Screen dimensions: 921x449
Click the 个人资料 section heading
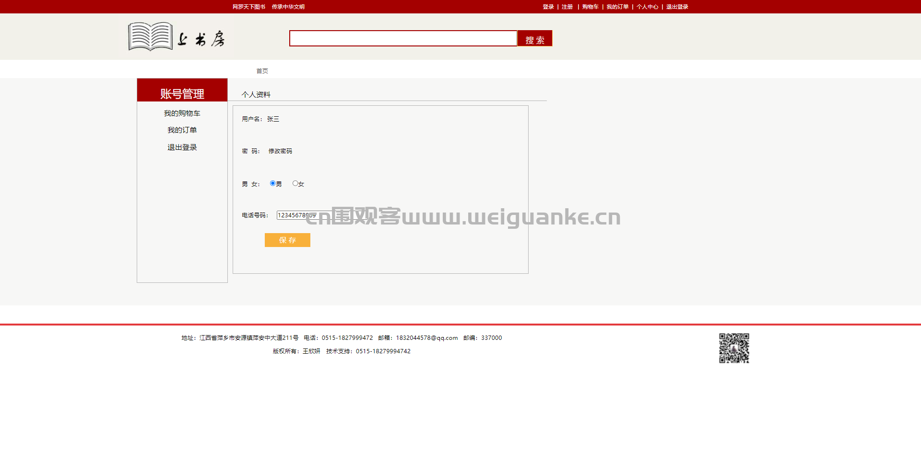(256, 95)
